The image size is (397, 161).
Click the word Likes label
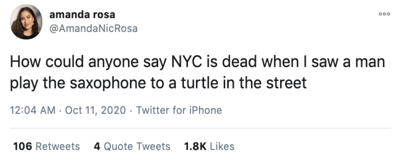222,146
